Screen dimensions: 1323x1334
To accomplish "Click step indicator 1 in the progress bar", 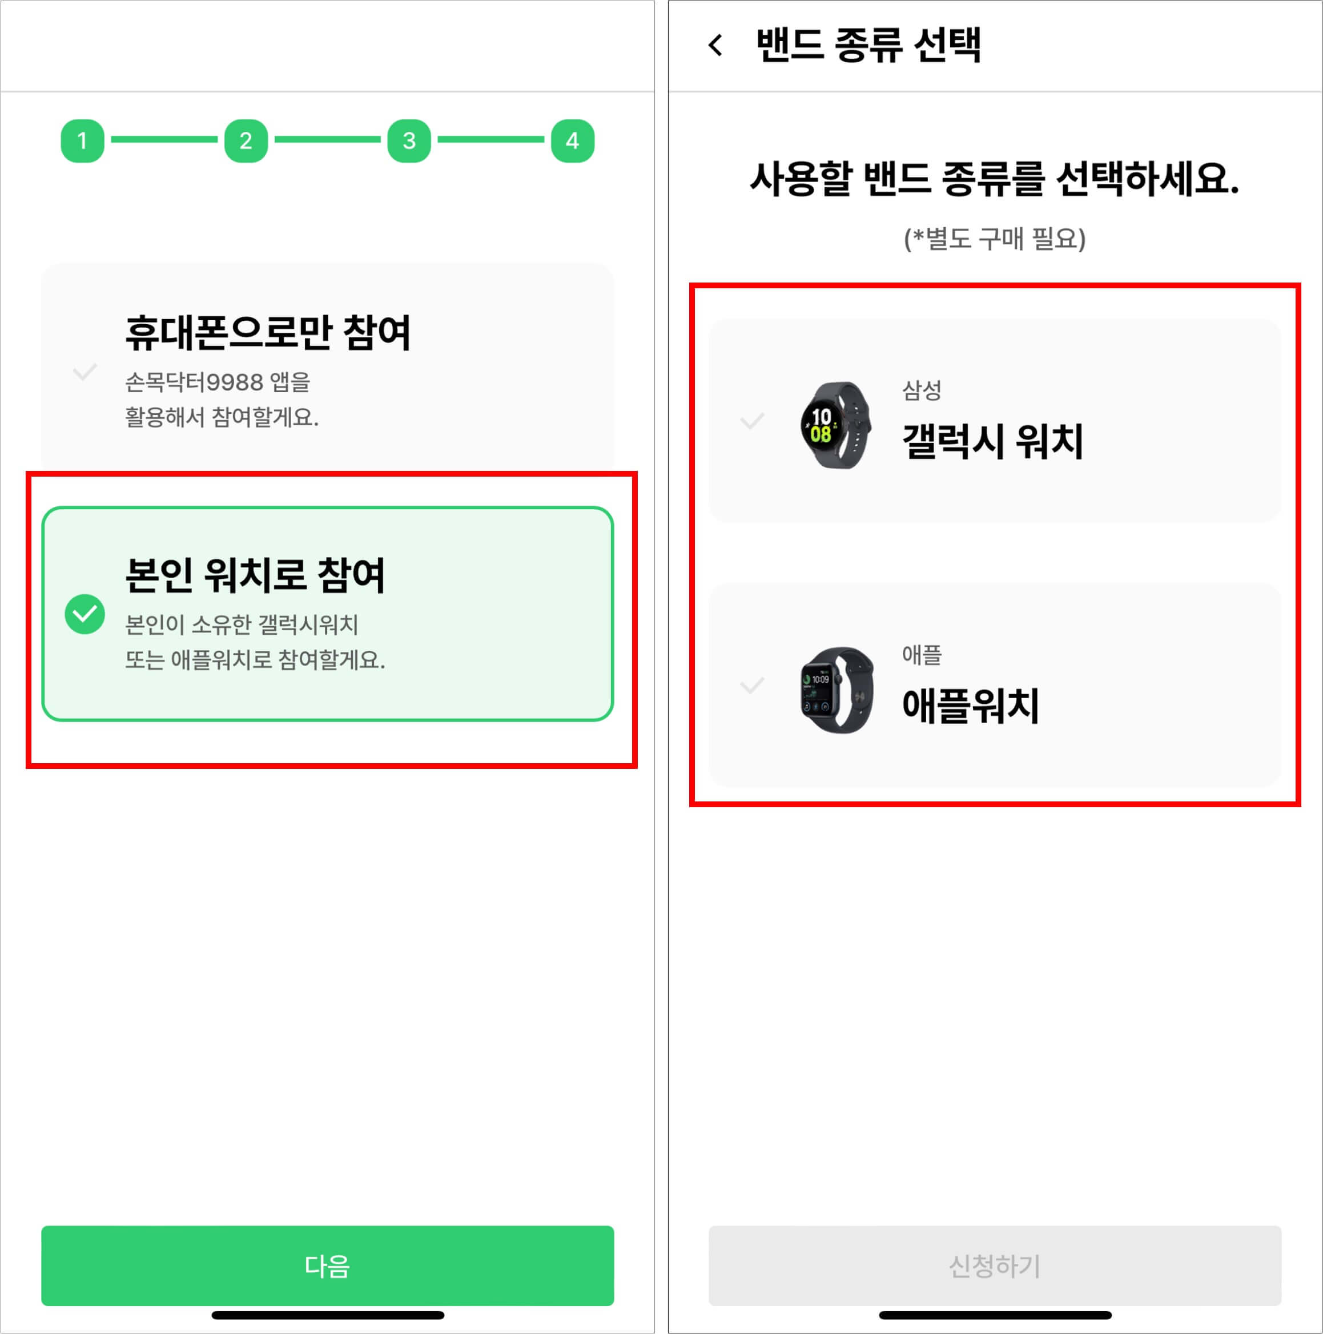I will (x=83, y=141).
